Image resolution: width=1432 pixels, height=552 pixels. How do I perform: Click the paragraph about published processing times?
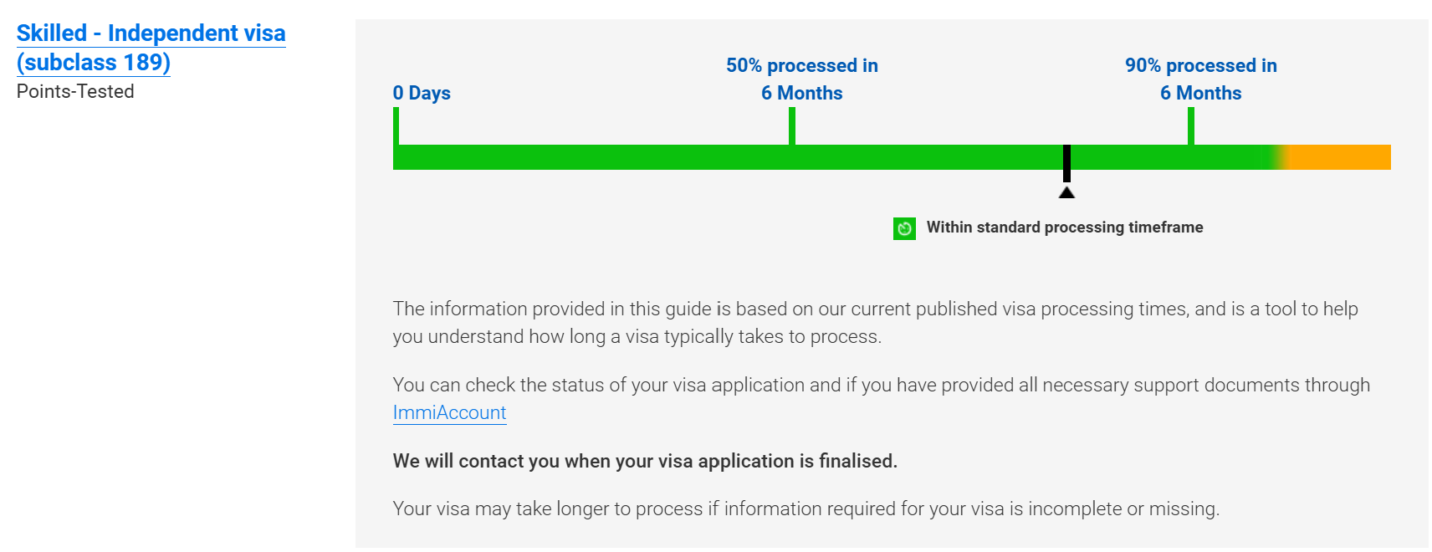(x=876, y=323)
